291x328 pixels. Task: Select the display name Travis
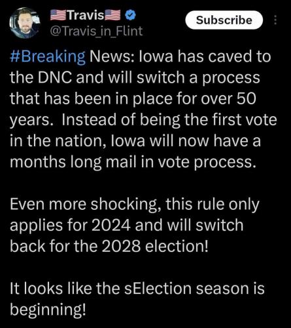(85, 15)
